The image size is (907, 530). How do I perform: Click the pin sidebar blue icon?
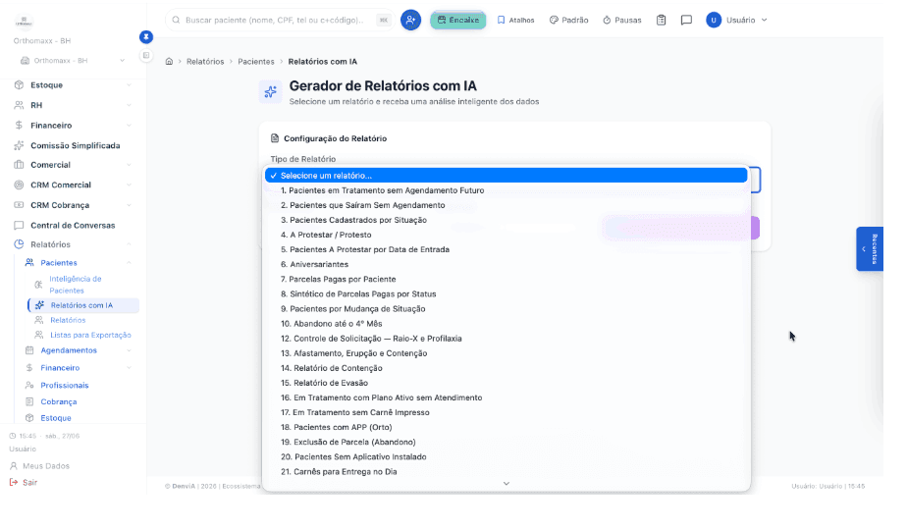coord(145,37)
